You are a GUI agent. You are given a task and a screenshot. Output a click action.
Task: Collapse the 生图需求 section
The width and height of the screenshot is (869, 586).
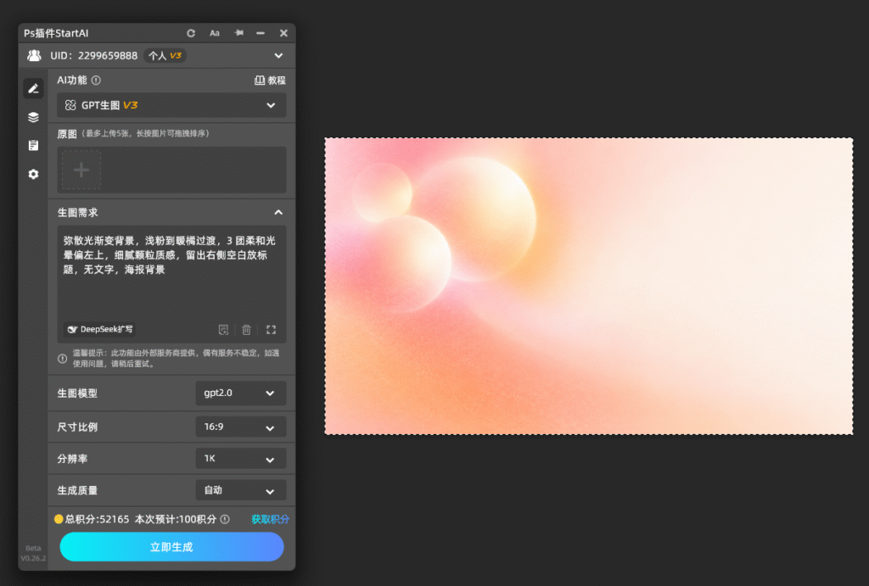point(278,212)
